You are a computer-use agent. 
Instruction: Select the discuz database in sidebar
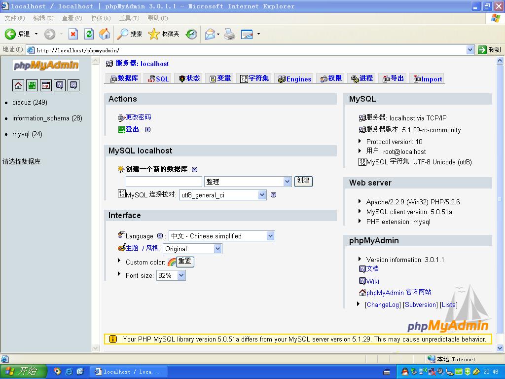[30, 103]
